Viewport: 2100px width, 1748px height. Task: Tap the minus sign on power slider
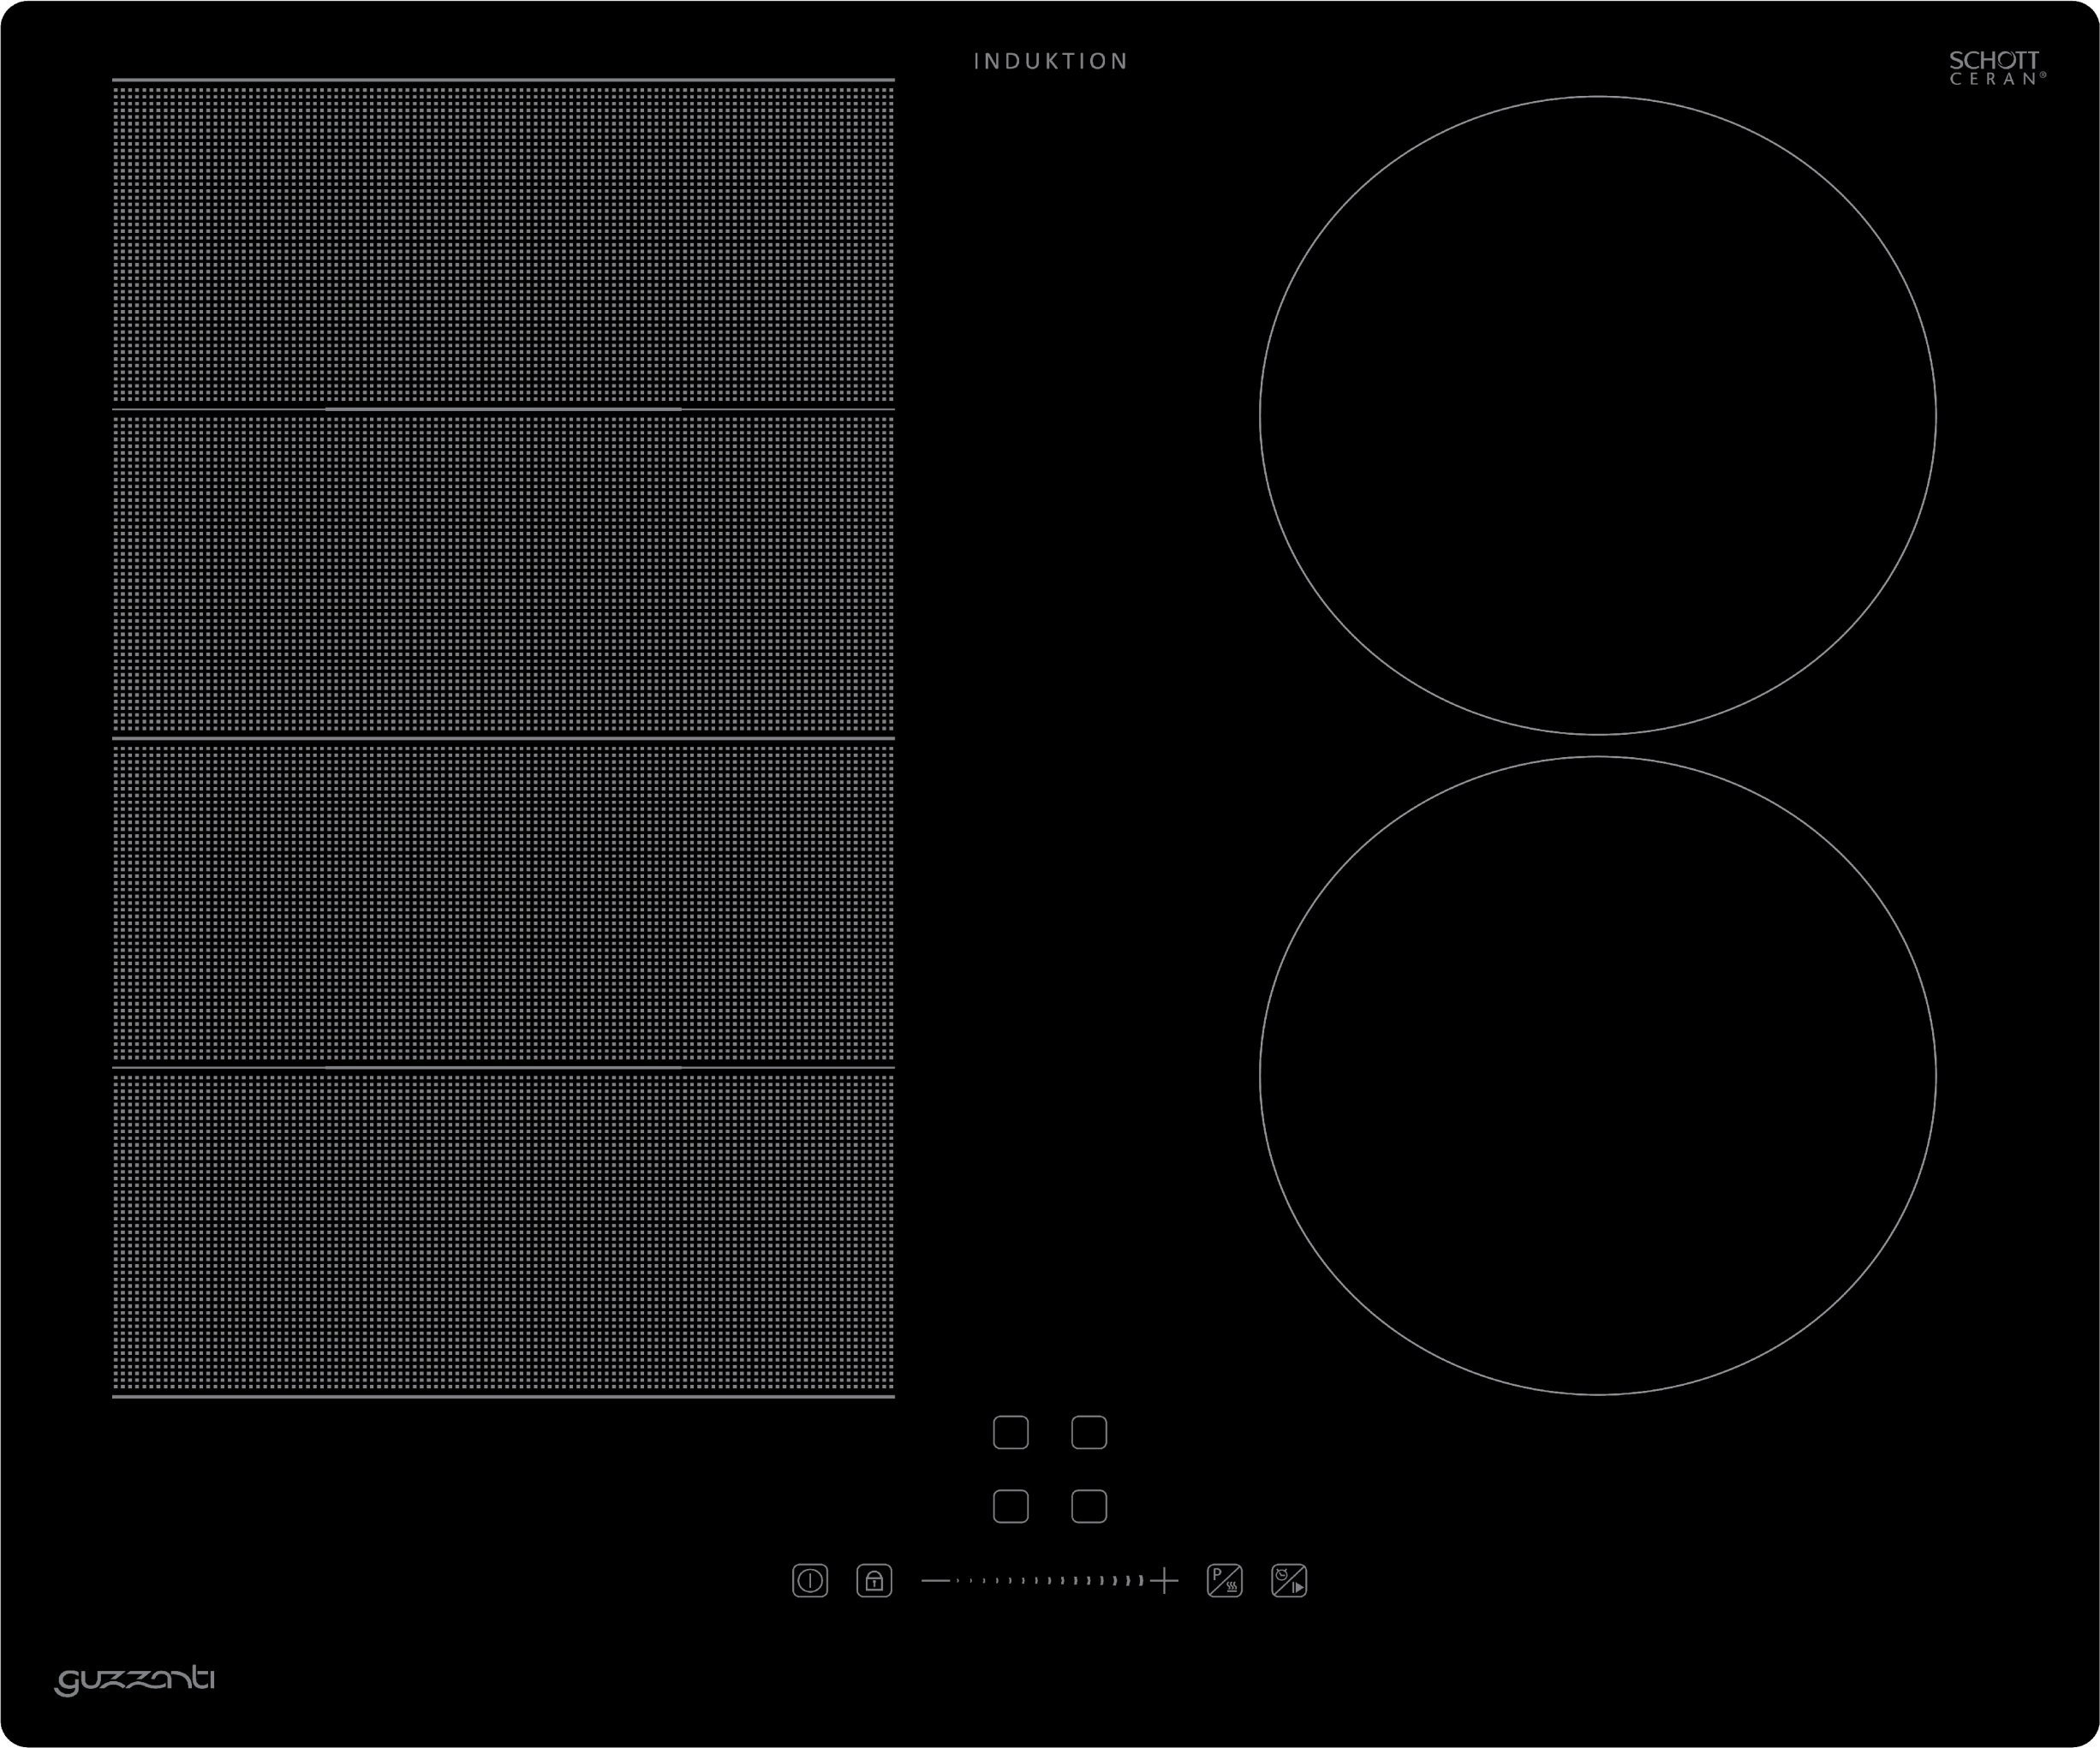pos(935,1581)
